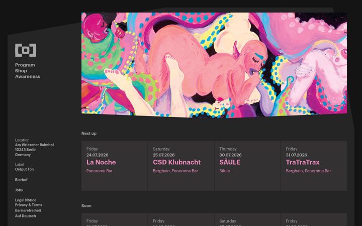Open the Program menu item
Viewport: 362px width, 226px height.
tap(25, 65)
